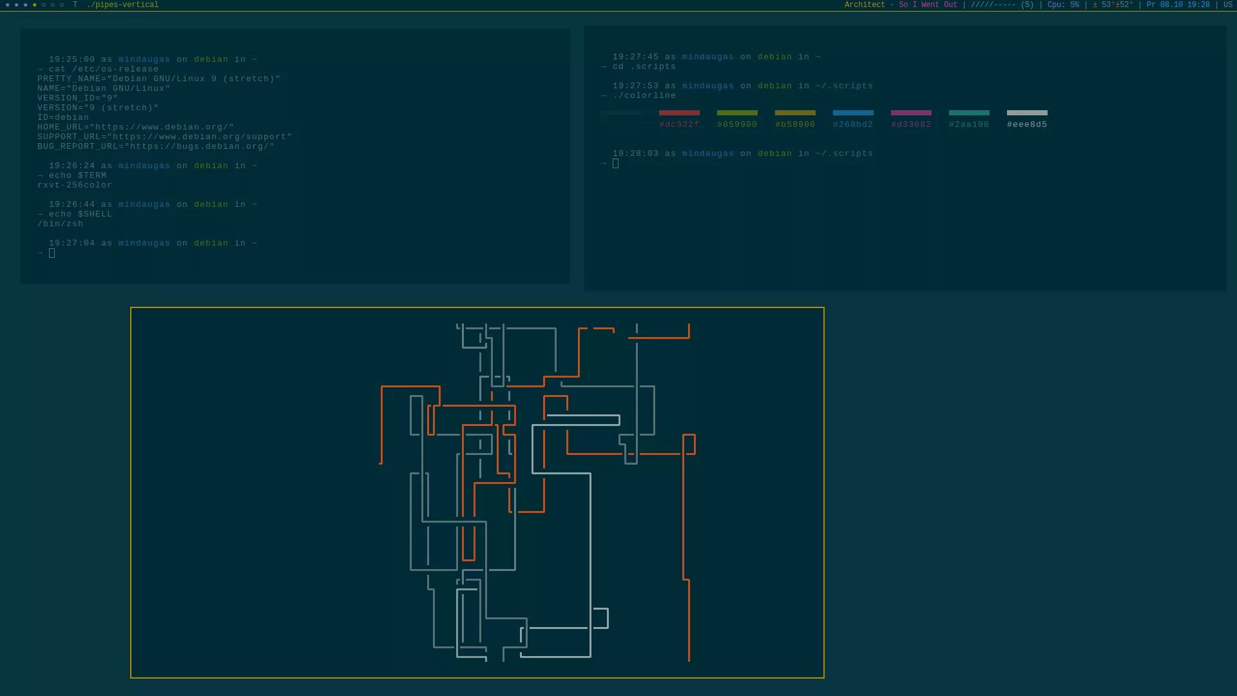Click the date and time display
Viewport: 1237px width, 696px height.
coord(1178,5)
